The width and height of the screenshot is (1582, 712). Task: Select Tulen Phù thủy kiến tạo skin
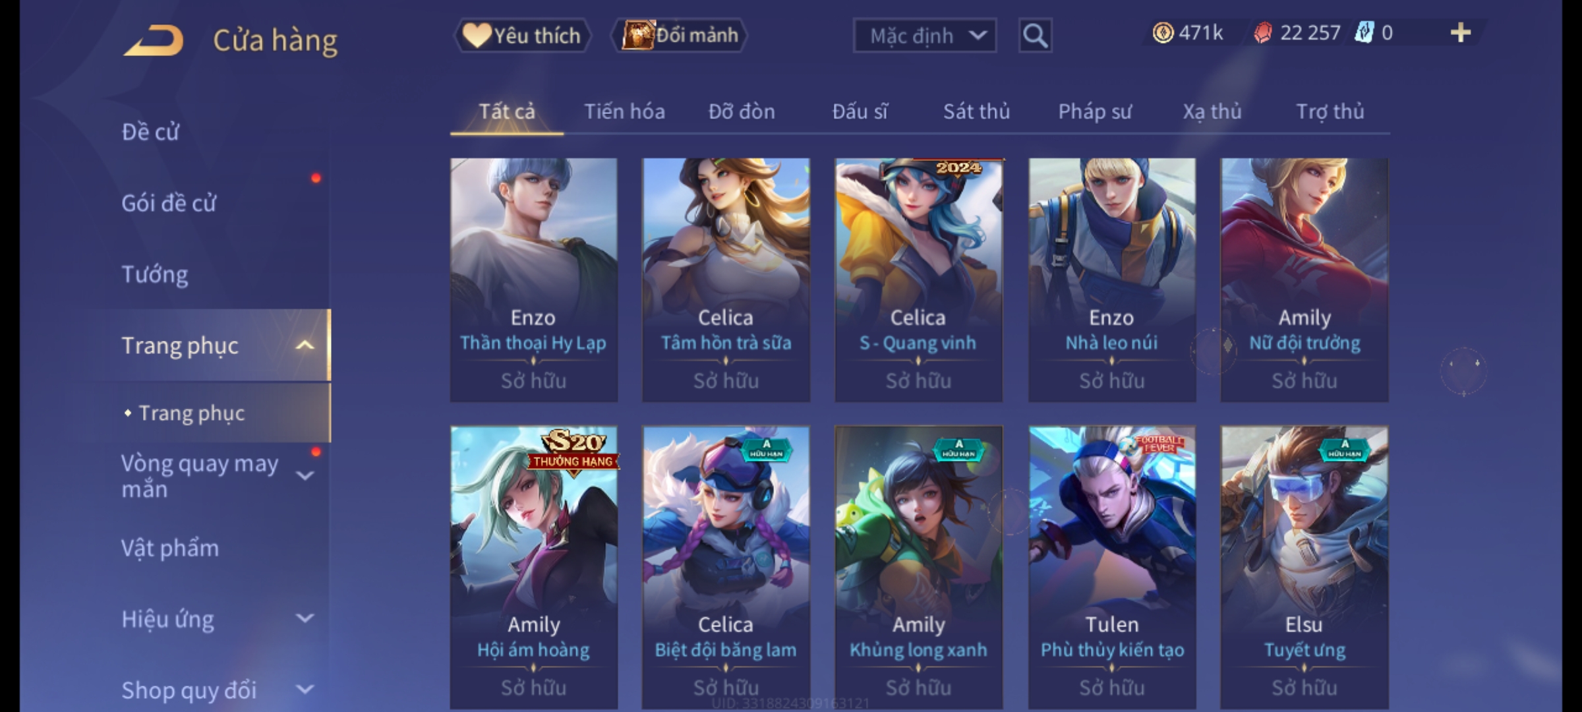(x=1112, y=568)
